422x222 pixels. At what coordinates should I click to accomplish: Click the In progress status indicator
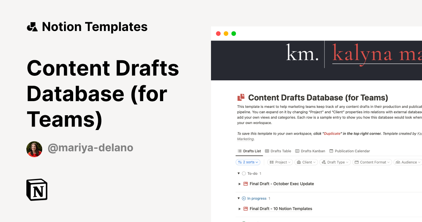point(243,198)
